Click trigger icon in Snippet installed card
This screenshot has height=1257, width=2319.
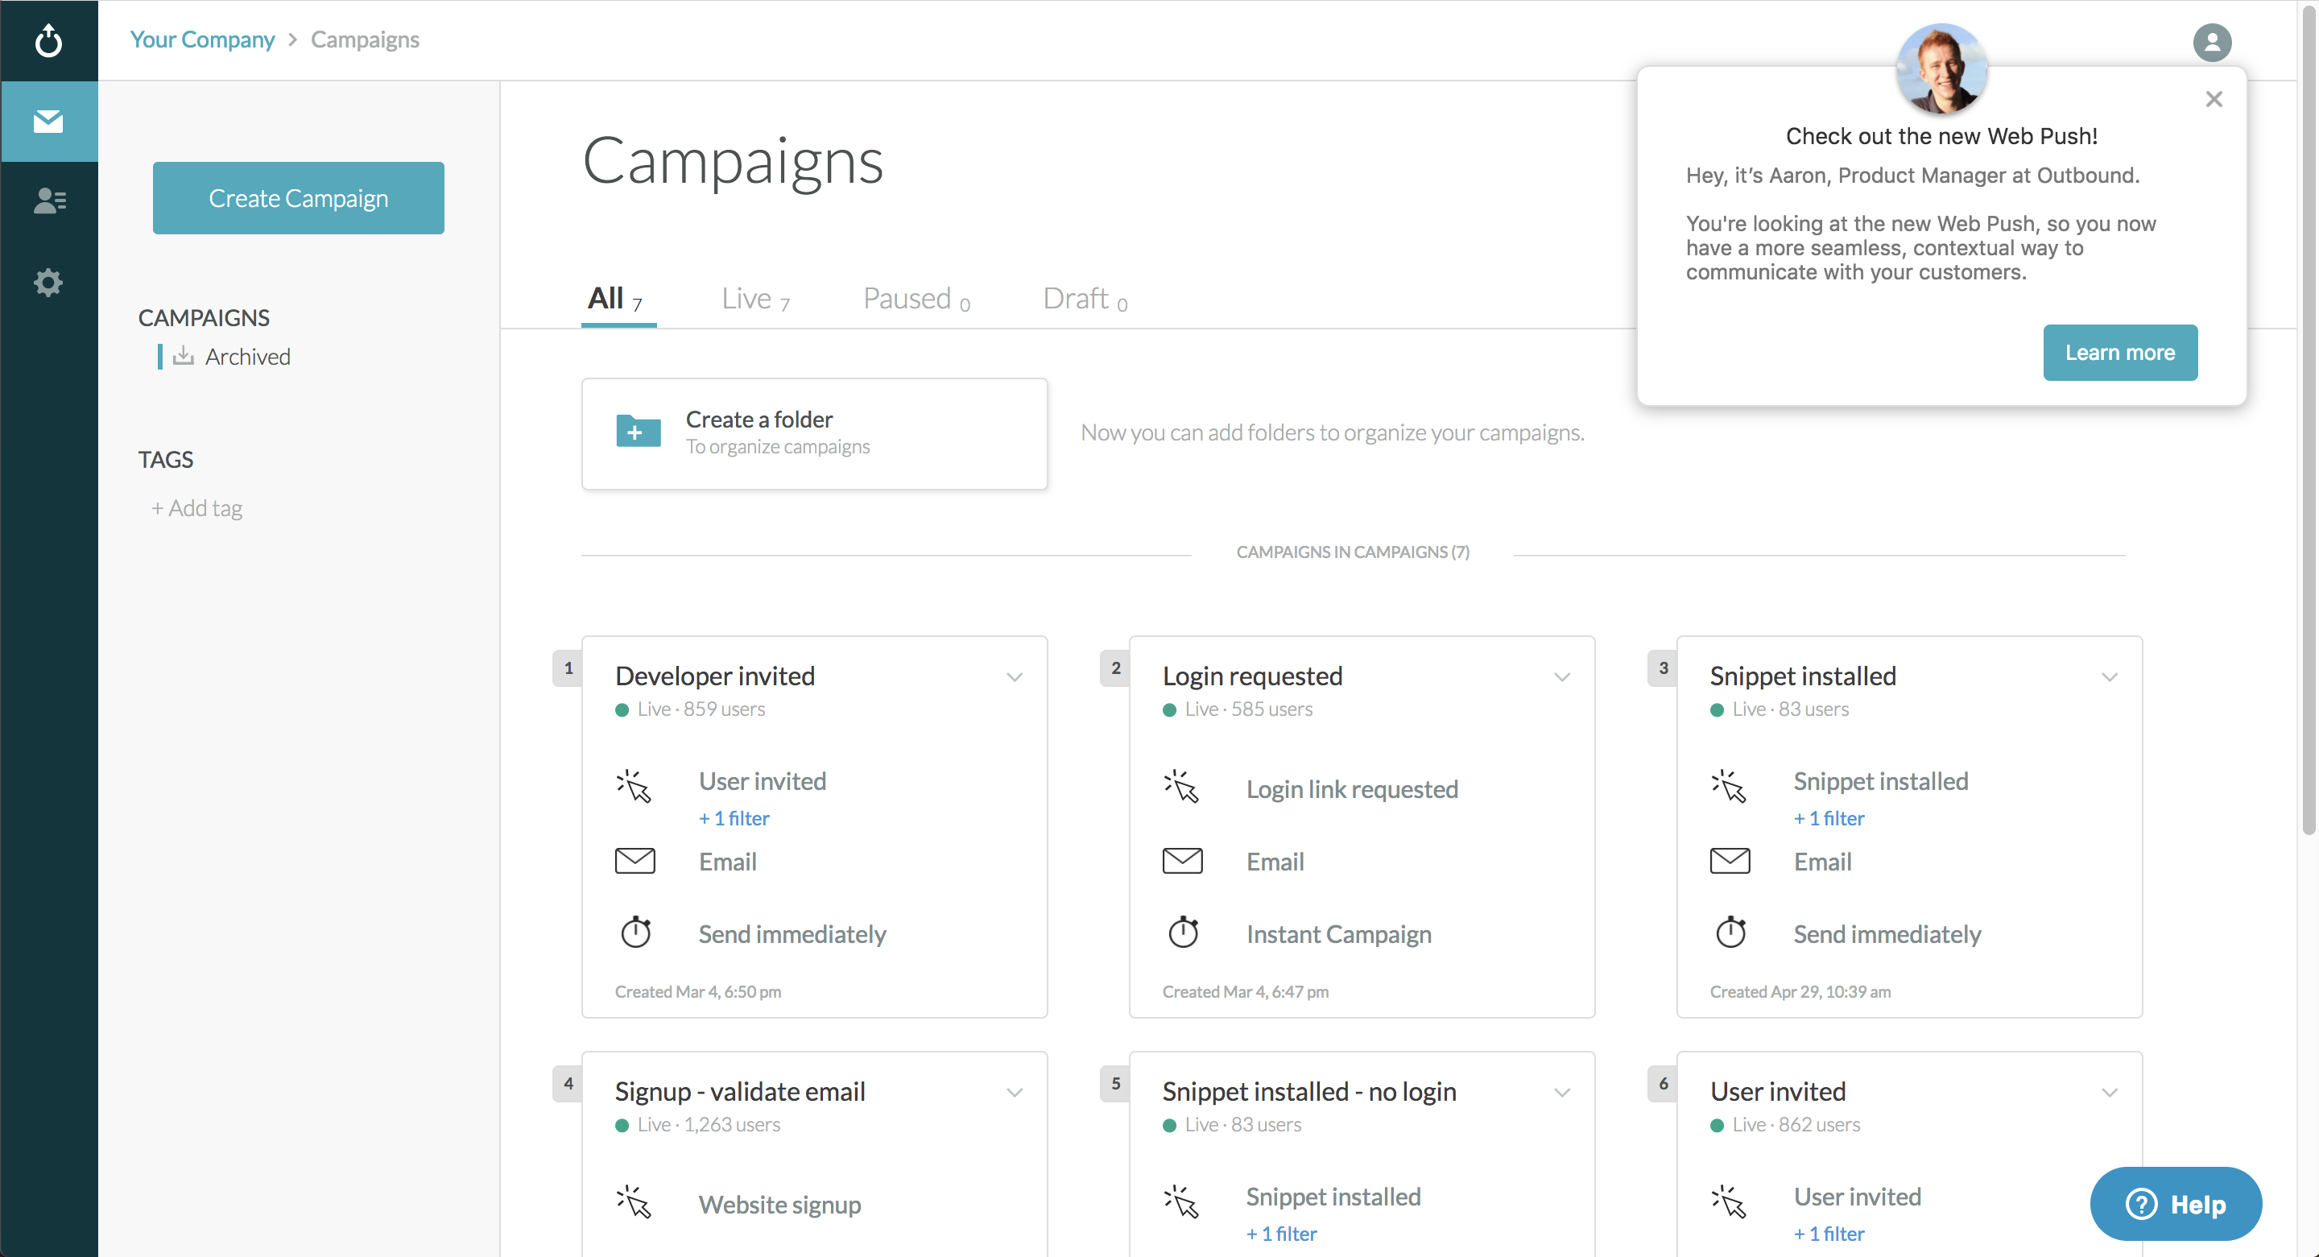pos(1730,787)
